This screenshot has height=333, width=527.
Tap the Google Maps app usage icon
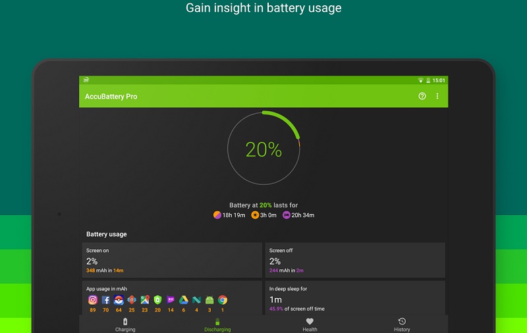click(x=145, y=300)
